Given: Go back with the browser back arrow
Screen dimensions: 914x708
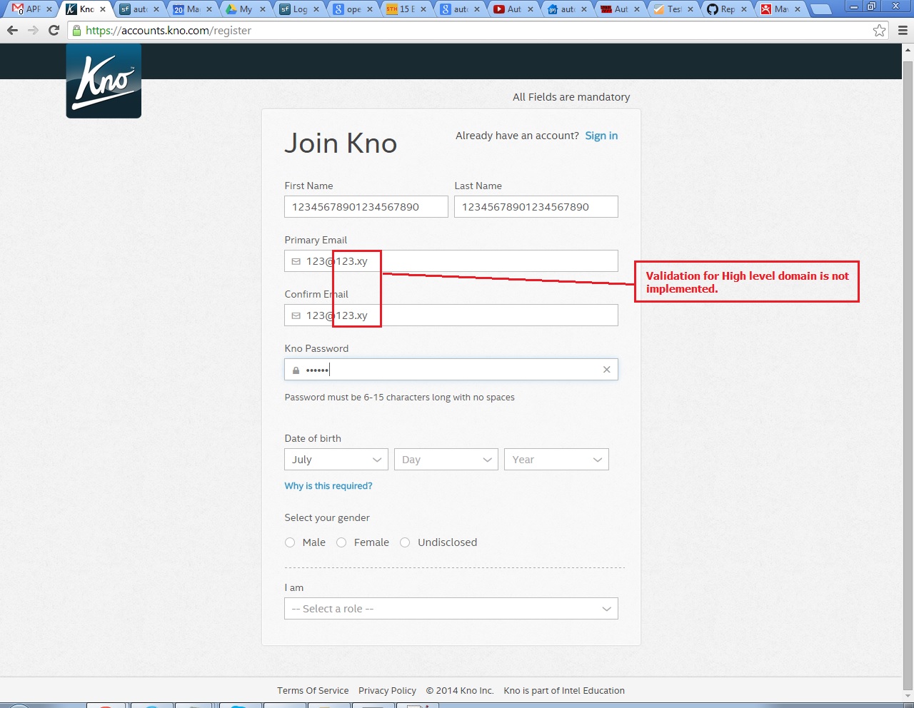Looking at the screenshot, I should [x=12, y=30].
